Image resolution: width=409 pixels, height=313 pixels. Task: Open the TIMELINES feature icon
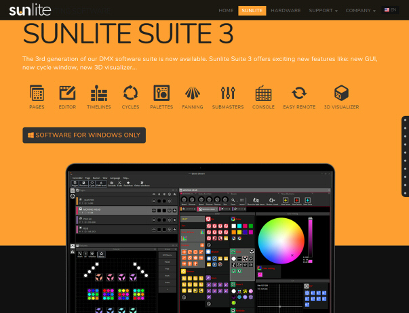(x=99, y=97)
